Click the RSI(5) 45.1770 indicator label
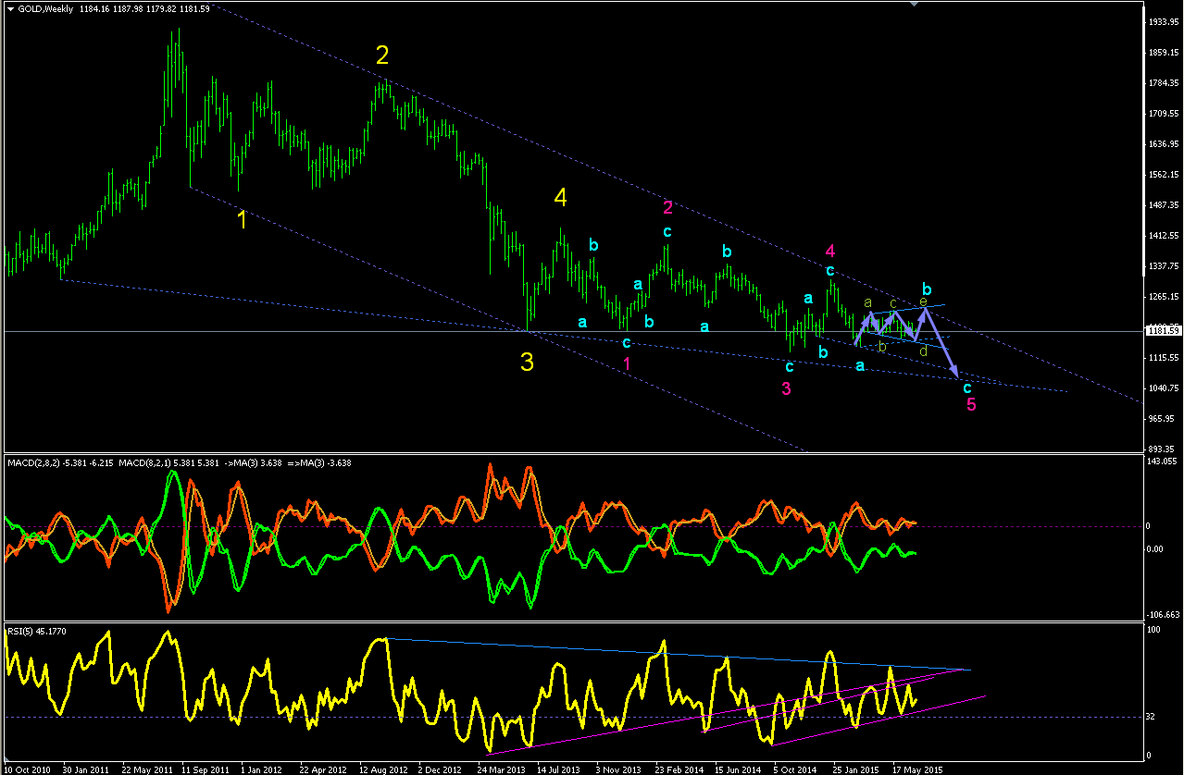This screenshot has width=1184, height=775. click(x=36, y=631)
